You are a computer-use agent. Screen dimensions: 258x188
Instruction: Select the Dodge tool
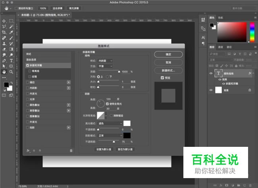pyautogui.click(x=11, y=55)
